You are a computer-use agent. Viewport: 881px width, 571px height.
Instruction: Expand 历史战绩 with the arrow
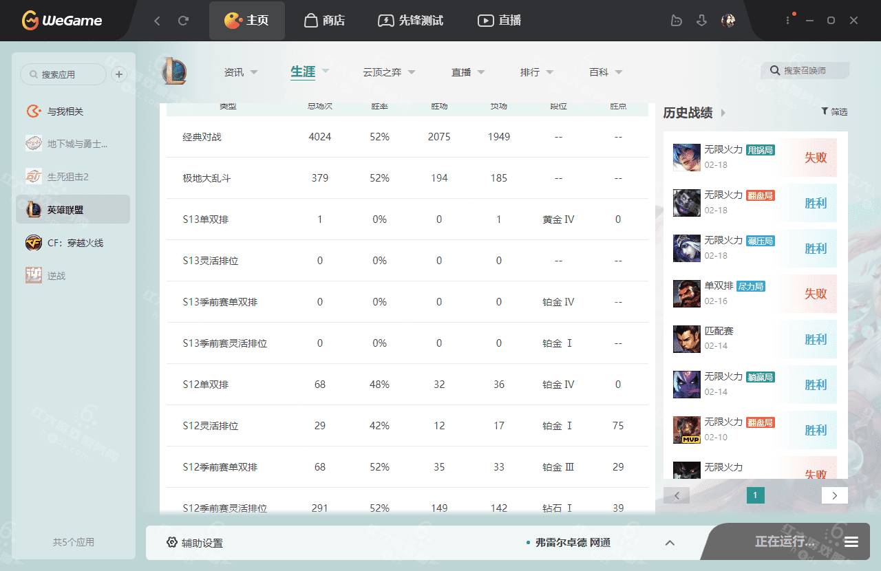coord(723,114)
